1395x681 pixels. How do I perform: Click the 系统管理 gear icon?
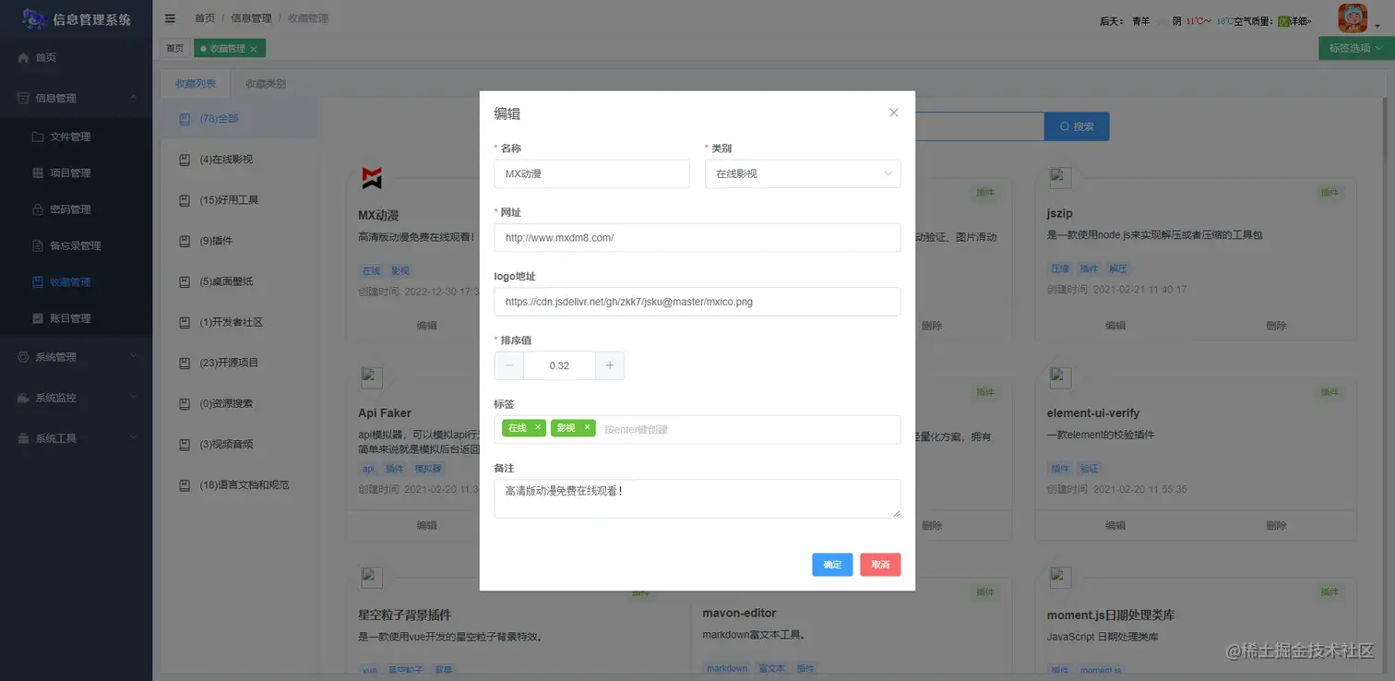(24, 357)
